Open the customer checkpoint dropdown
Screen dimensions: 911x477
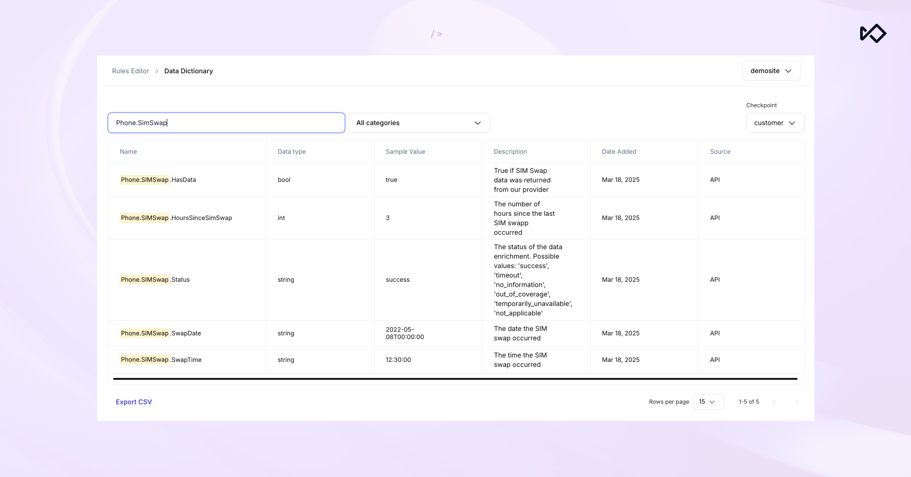775,123
